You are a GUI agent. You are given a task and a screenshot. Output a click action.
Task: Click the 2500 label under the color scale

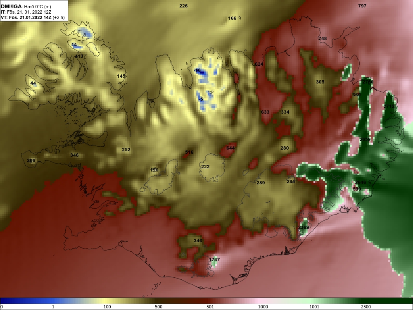tap(366, 307)
